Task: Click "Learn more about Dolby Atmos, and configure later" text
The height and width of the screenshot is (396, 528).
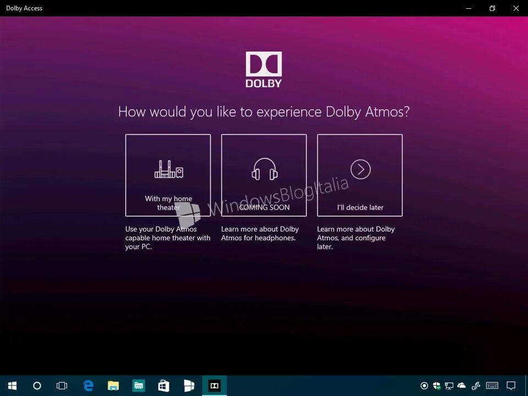Action: [356, 238]
